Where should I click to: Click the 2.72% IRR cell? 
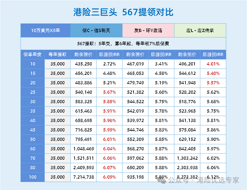(109, 64)
